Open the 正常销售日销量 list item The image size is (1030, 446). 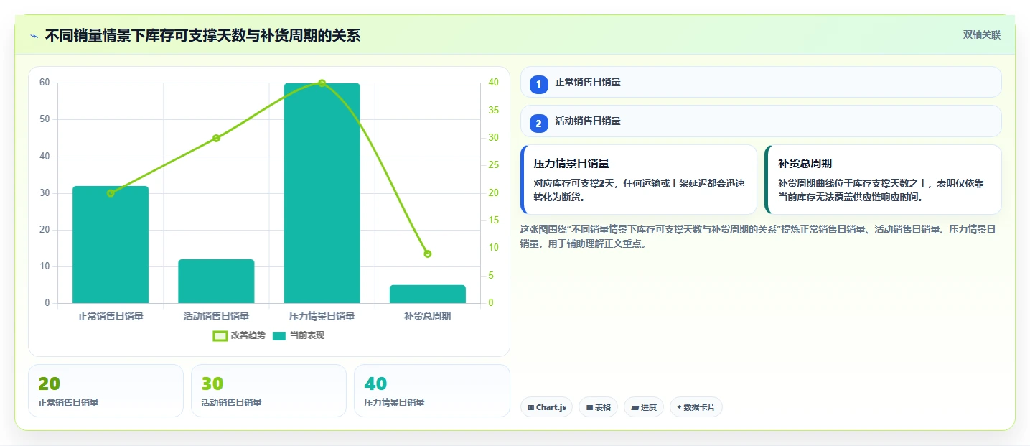pyautogui.click(x=761, y=82)
